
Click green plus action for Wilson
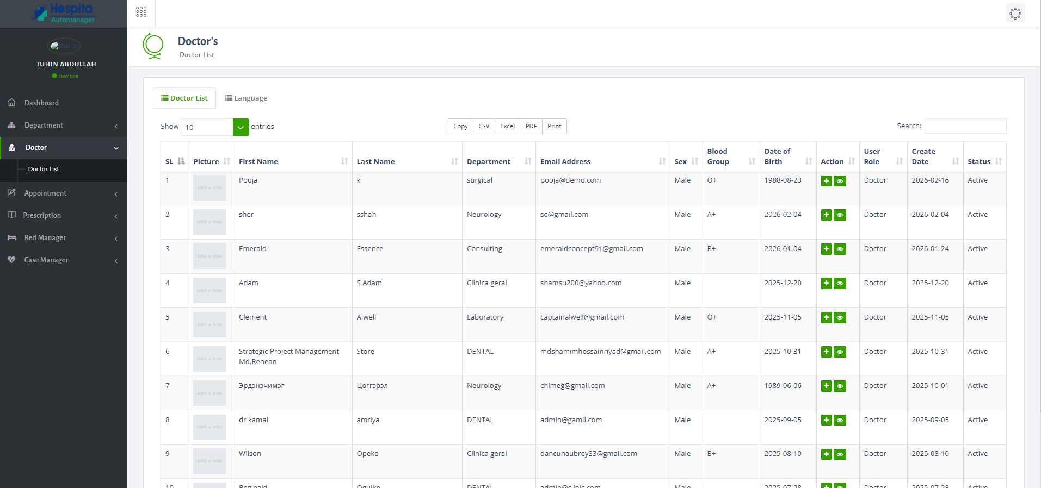[x=827, y=454]
